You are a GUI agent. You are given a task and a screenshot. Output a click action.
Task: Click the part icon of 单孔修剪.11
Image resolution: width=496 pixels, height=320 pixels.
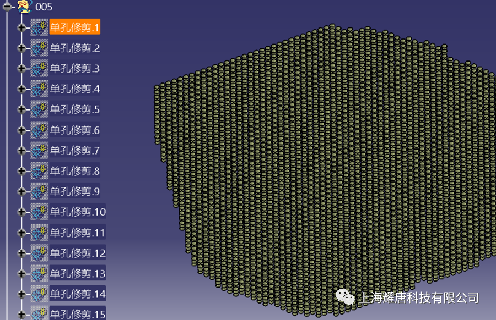(x=39, y=233)
